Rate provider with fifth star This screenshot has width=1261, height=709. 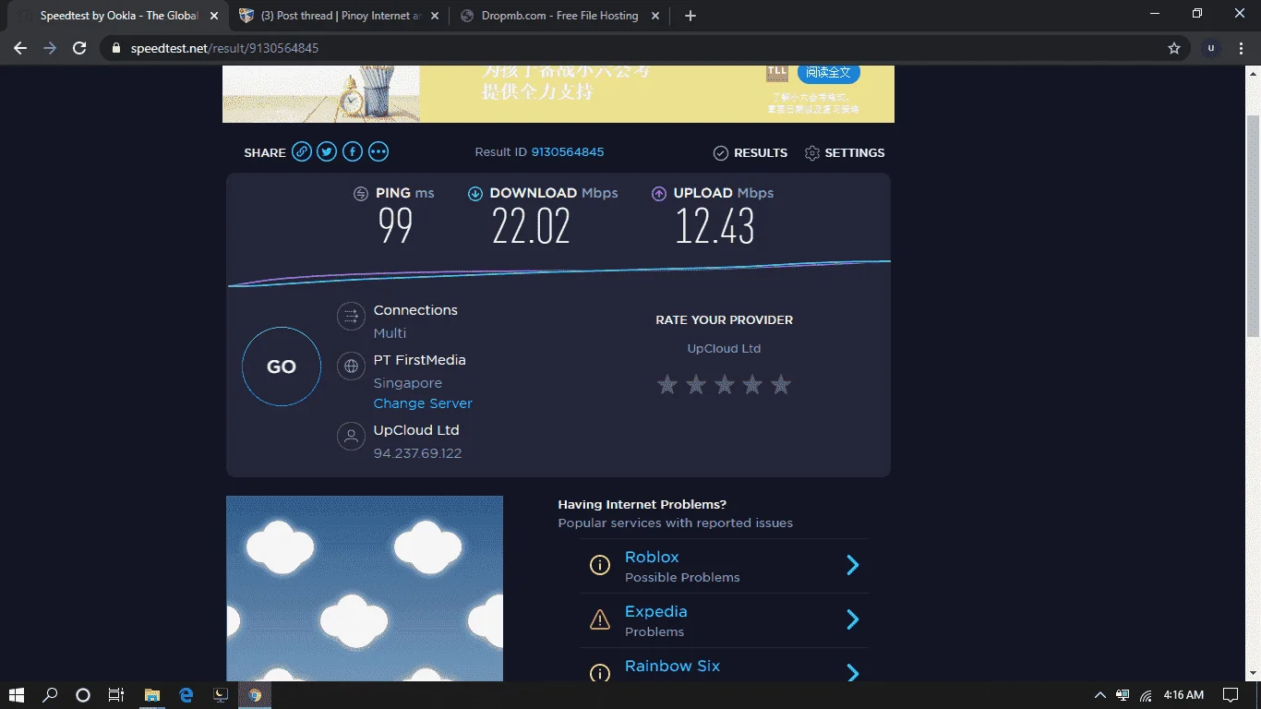[x=781, y=384]
